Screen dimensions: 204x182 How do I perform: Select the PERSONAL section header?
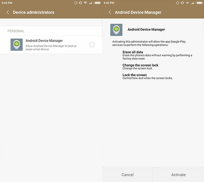(x=16, y=31)
